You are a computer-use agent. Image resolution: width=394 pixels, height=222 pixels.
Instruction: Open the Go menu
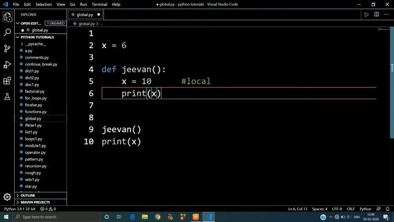[73, 4]
